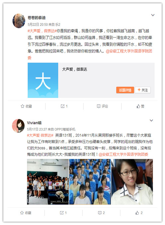The width and height of the screenshot is (165, 225).
Task: View the classroom group photo thumbnail
Action: coord(48,182)
